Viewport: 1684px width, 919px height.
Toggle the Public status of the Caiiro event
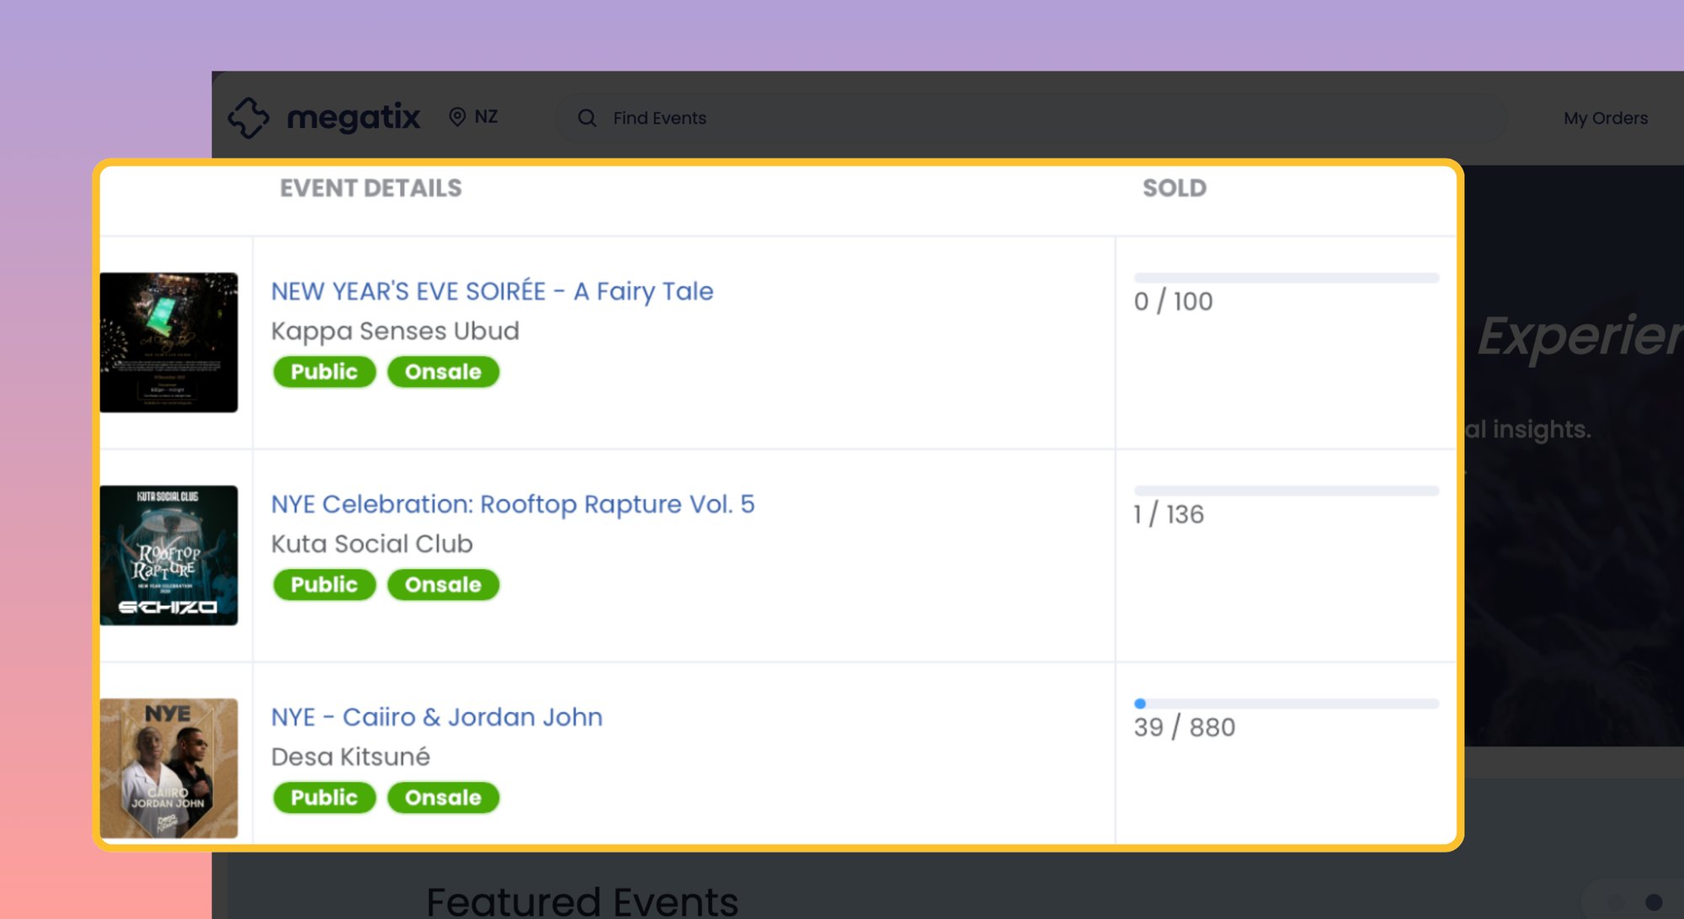[323, 797]
